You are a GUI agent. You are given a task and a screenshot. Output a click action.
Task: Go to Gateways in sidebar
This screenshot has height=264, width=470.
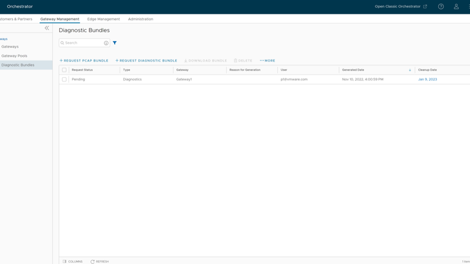[x=10, y=47]
